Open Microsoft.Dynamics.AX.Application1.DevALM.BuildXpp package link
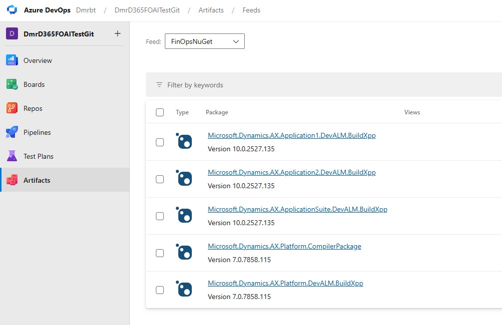 tap(292, 135)
